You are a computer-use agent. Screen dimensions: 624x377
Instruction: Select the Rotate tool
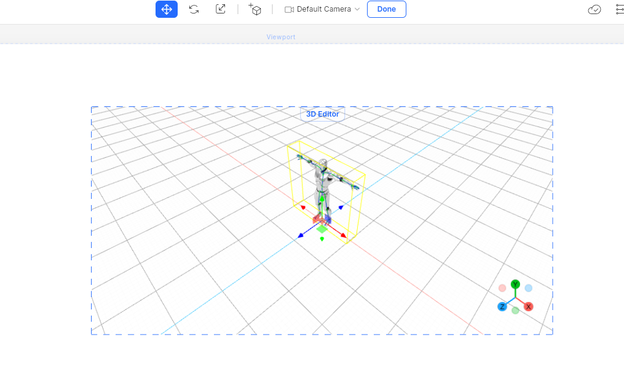pyautogui.click(x=194, y=9)
